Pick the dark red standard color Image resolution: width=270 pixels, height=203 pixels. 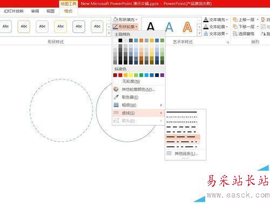point(115,75)
